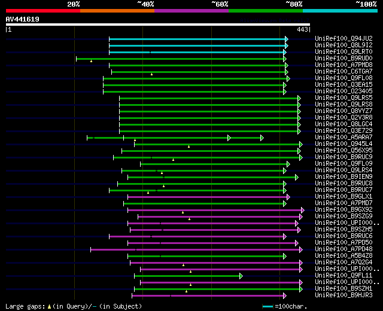Click the red 20% identity legend segment
383x311 pixels.
(x=43, y=11)
